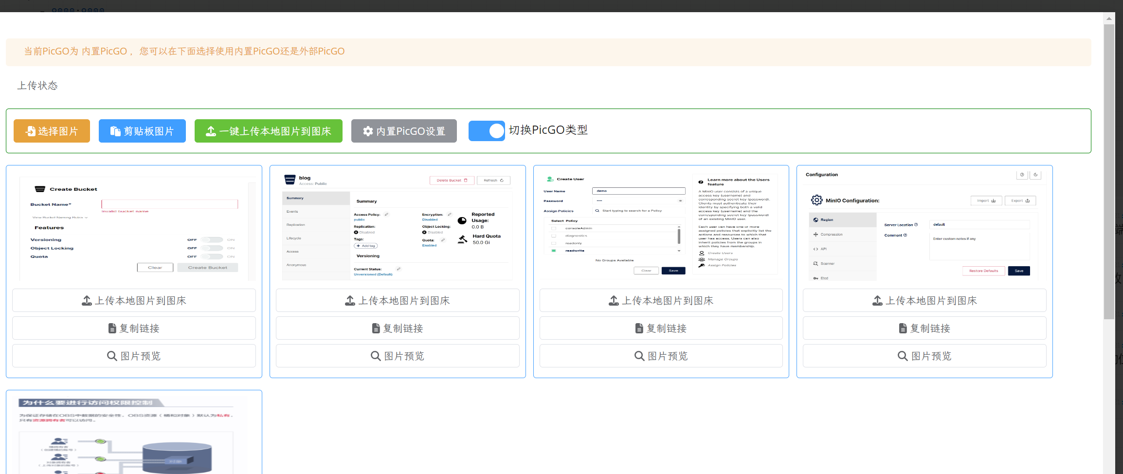Preview the blog bucket image with 图片预览

coord(398,356)
